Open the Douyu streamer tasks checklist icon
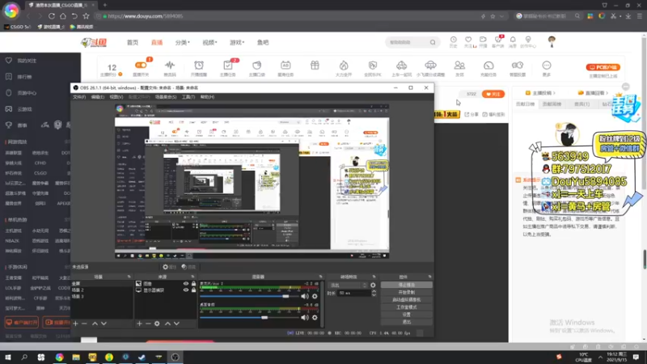The height and width of the screenshot is (364, 647). click(x=228, y=66)
